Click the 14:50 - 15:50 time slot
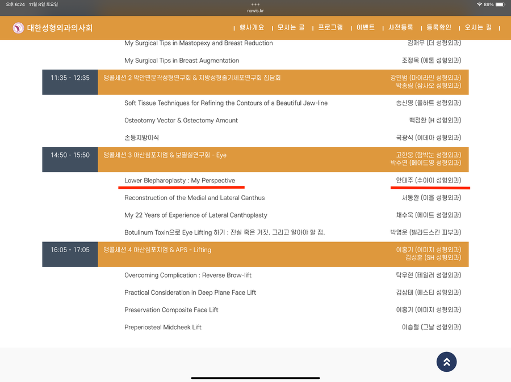The width and height of the screenshot is (511, 382). (x=70, y=155)
